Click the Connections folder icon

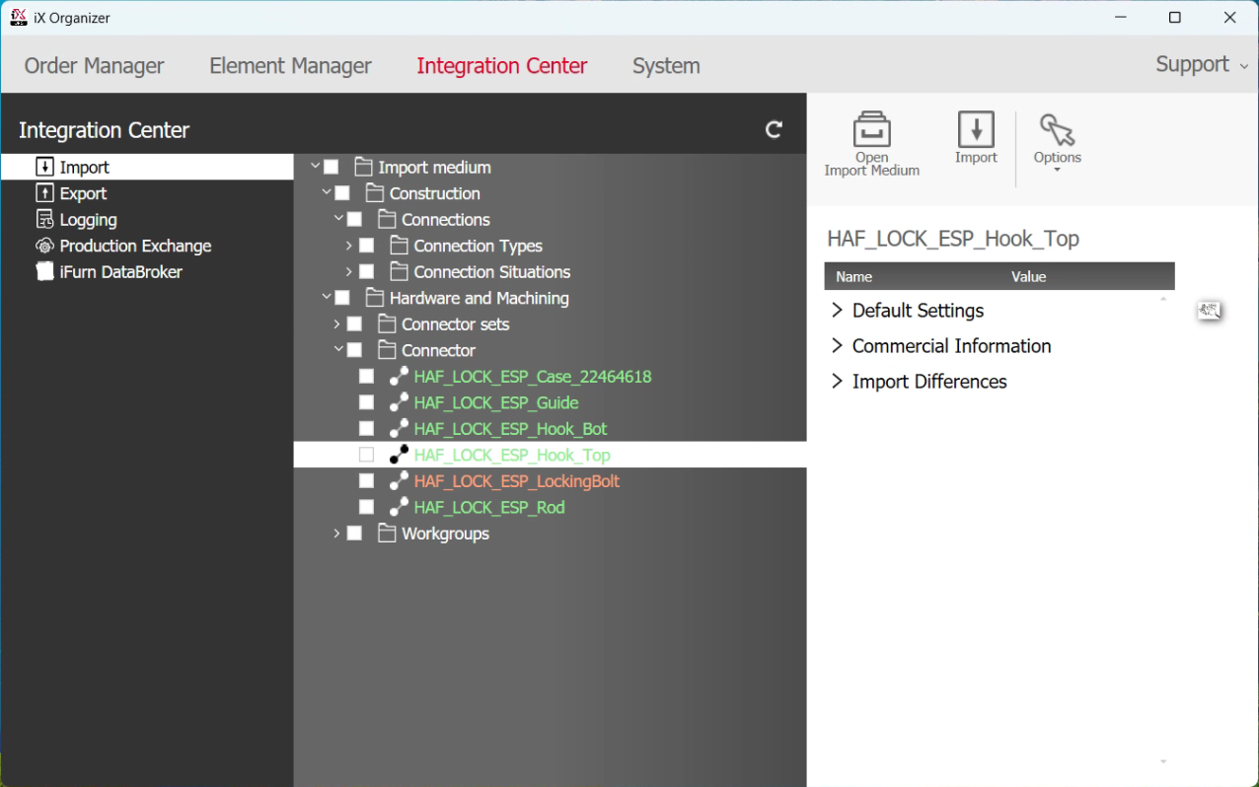point(387,219)
